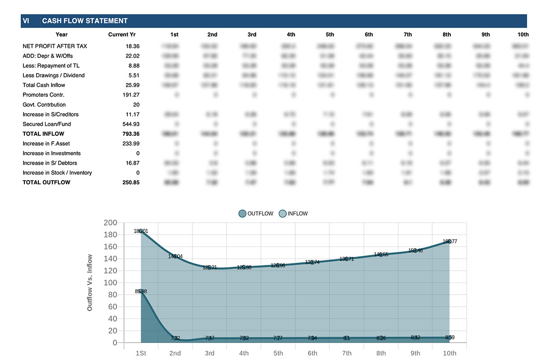Viewport: 542px width, 361px height.
Task: Select the 128.96 inflow data point
Action: 278,265
